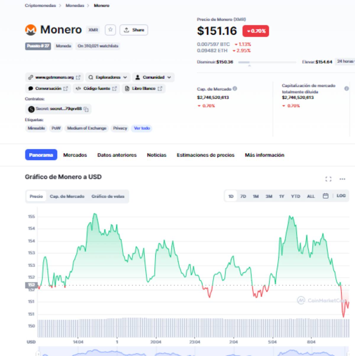The height and width of the screenshot is (356, 355).
Task: Switch to the Panorama tab
Action: (x=41, y=155)
